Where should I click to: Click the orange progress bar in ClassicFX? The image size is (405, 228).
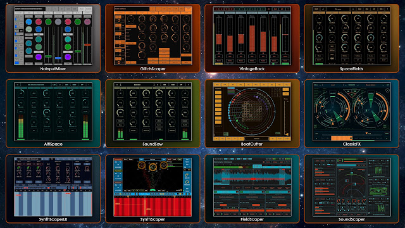342,138
